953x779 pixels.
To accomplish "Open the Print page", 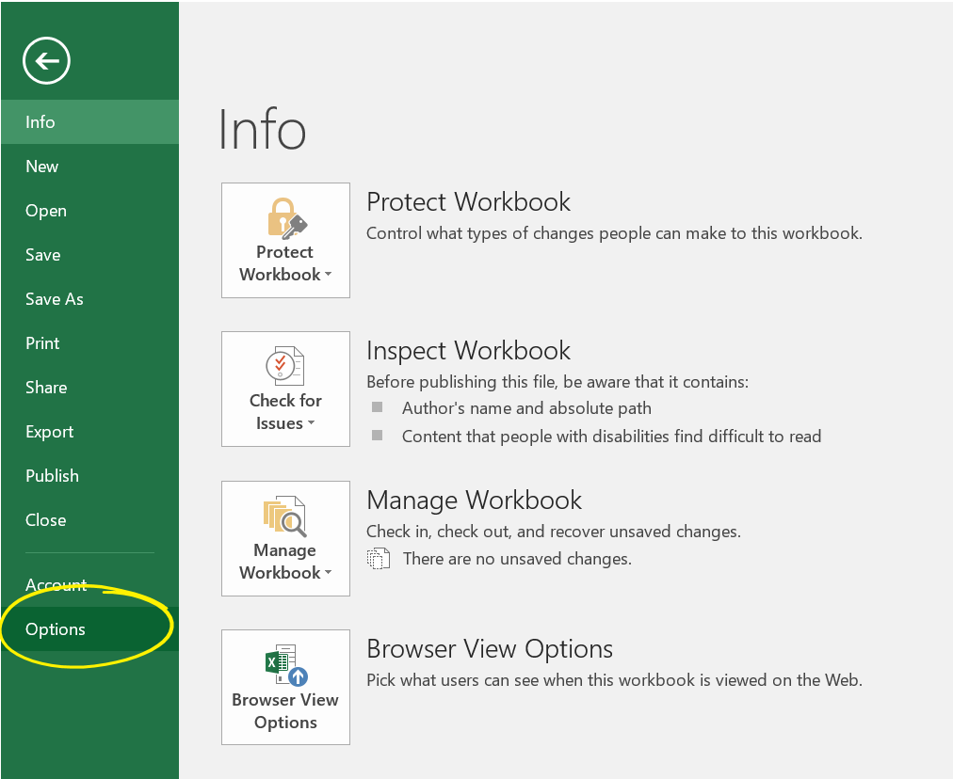I will pyautogui.click(x=42, y=343).
